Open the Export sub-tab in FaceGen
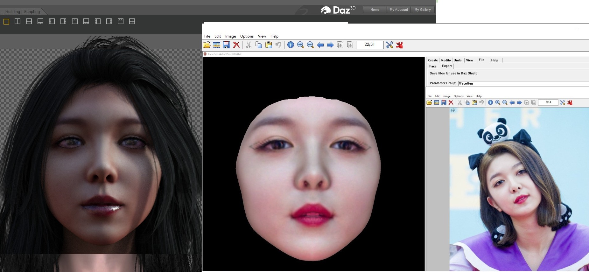Image resolution: width=589 pixels, height=272 pixels. 447,66
